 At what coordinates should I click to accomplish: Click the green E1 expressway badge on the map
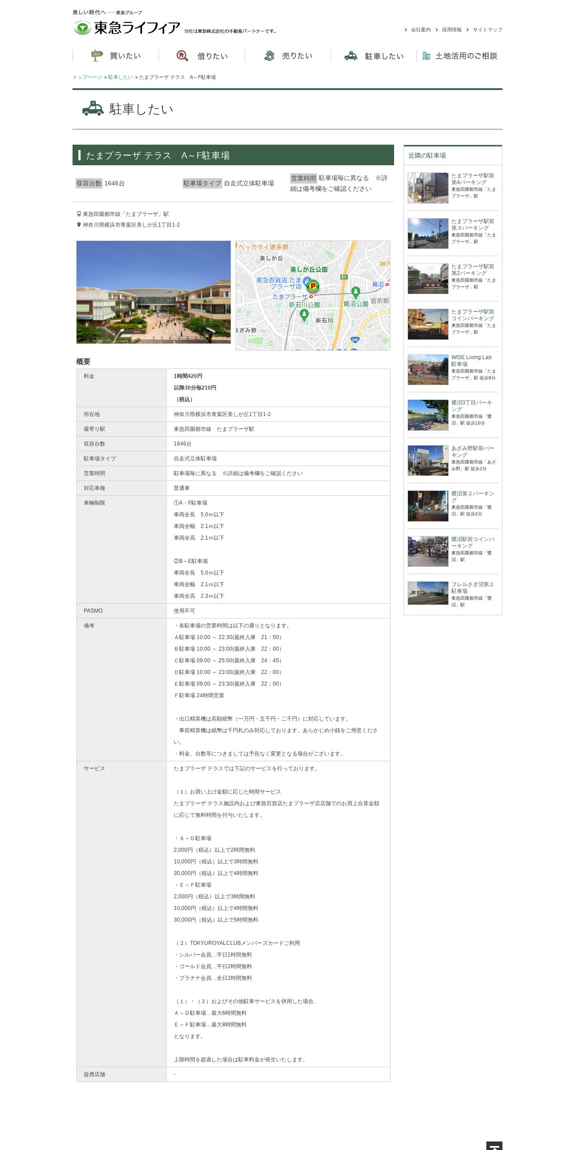(x=344, y=277)
